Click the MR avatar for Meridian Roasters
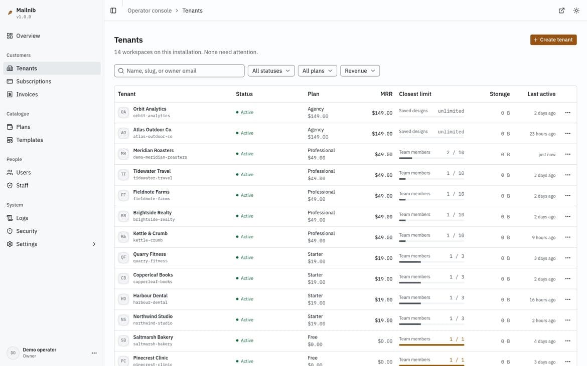 click(123, 154)
